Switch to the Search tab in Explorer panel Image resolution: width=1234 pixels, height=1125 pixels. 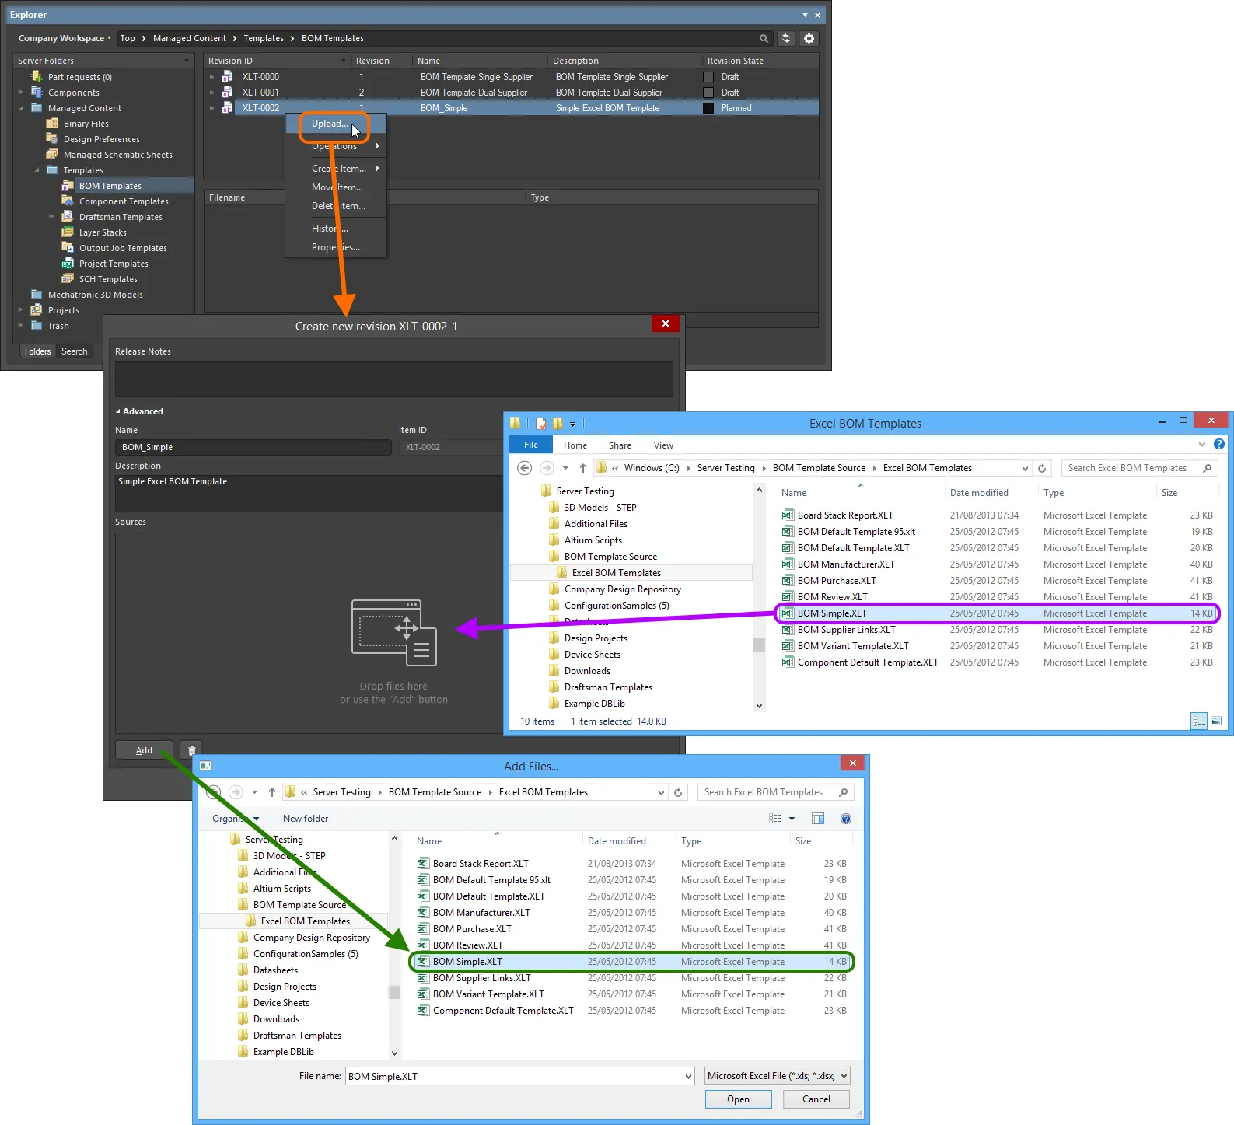click(75, 351)
